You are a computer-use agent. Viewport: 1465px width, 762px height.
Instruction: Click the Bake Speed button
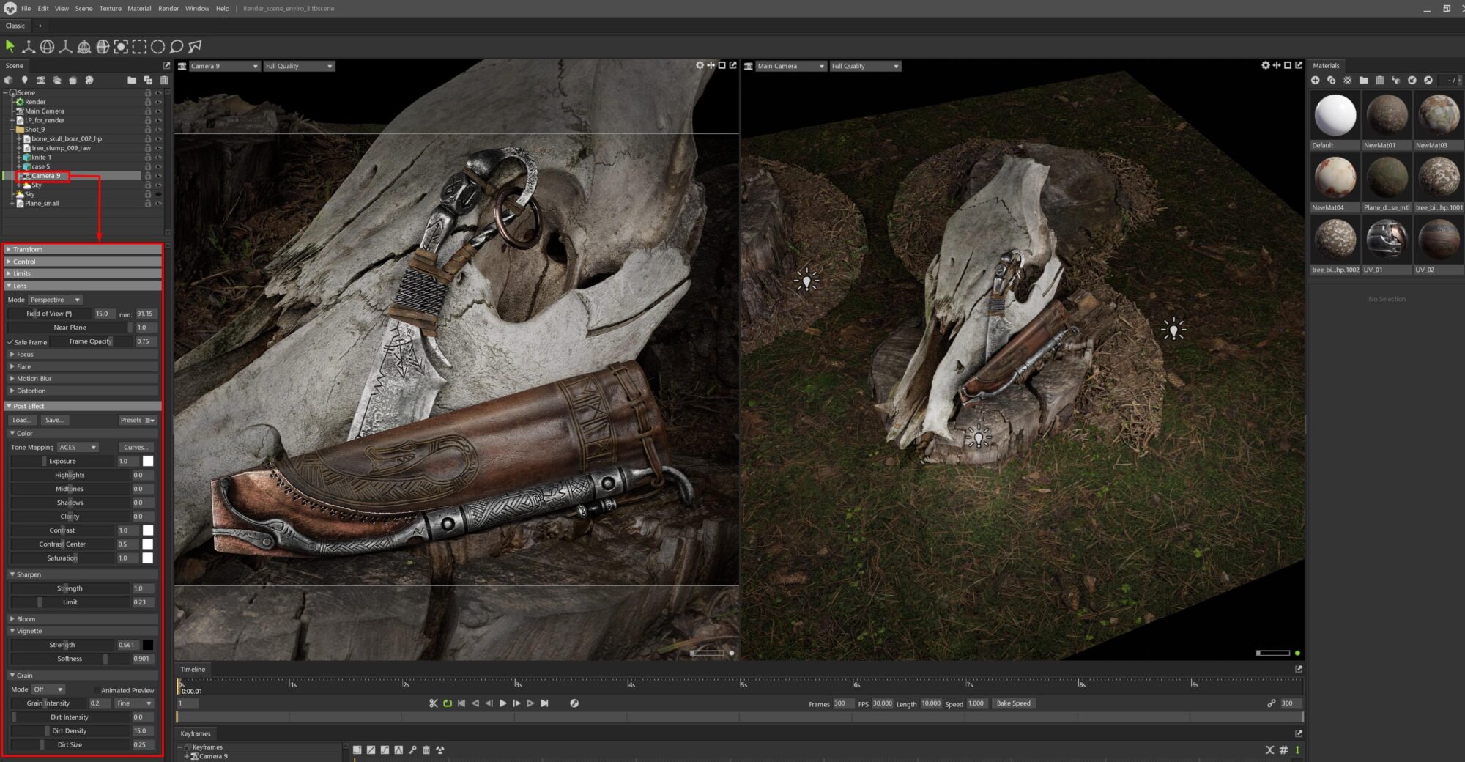click(x=1013, y=703)
